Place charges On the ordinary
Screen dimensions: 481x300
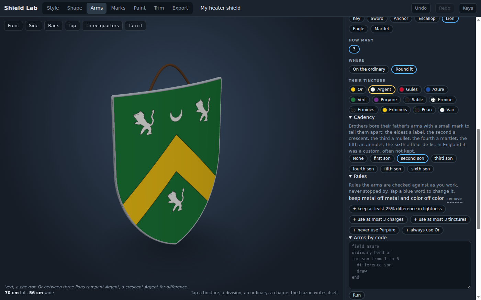tap(369, 69)
